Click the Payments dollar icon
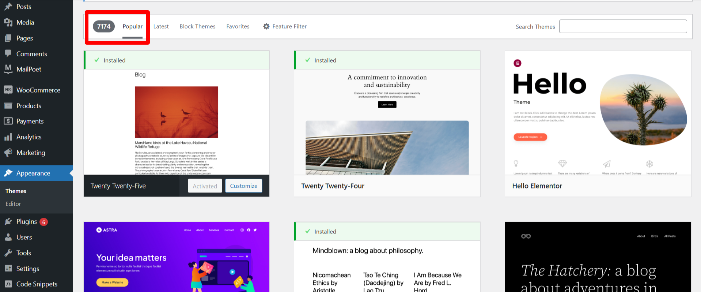 [x=8, y=121]
